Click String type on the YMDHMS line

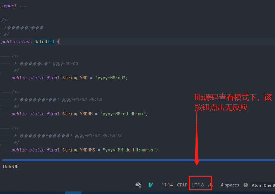point(70,150)
